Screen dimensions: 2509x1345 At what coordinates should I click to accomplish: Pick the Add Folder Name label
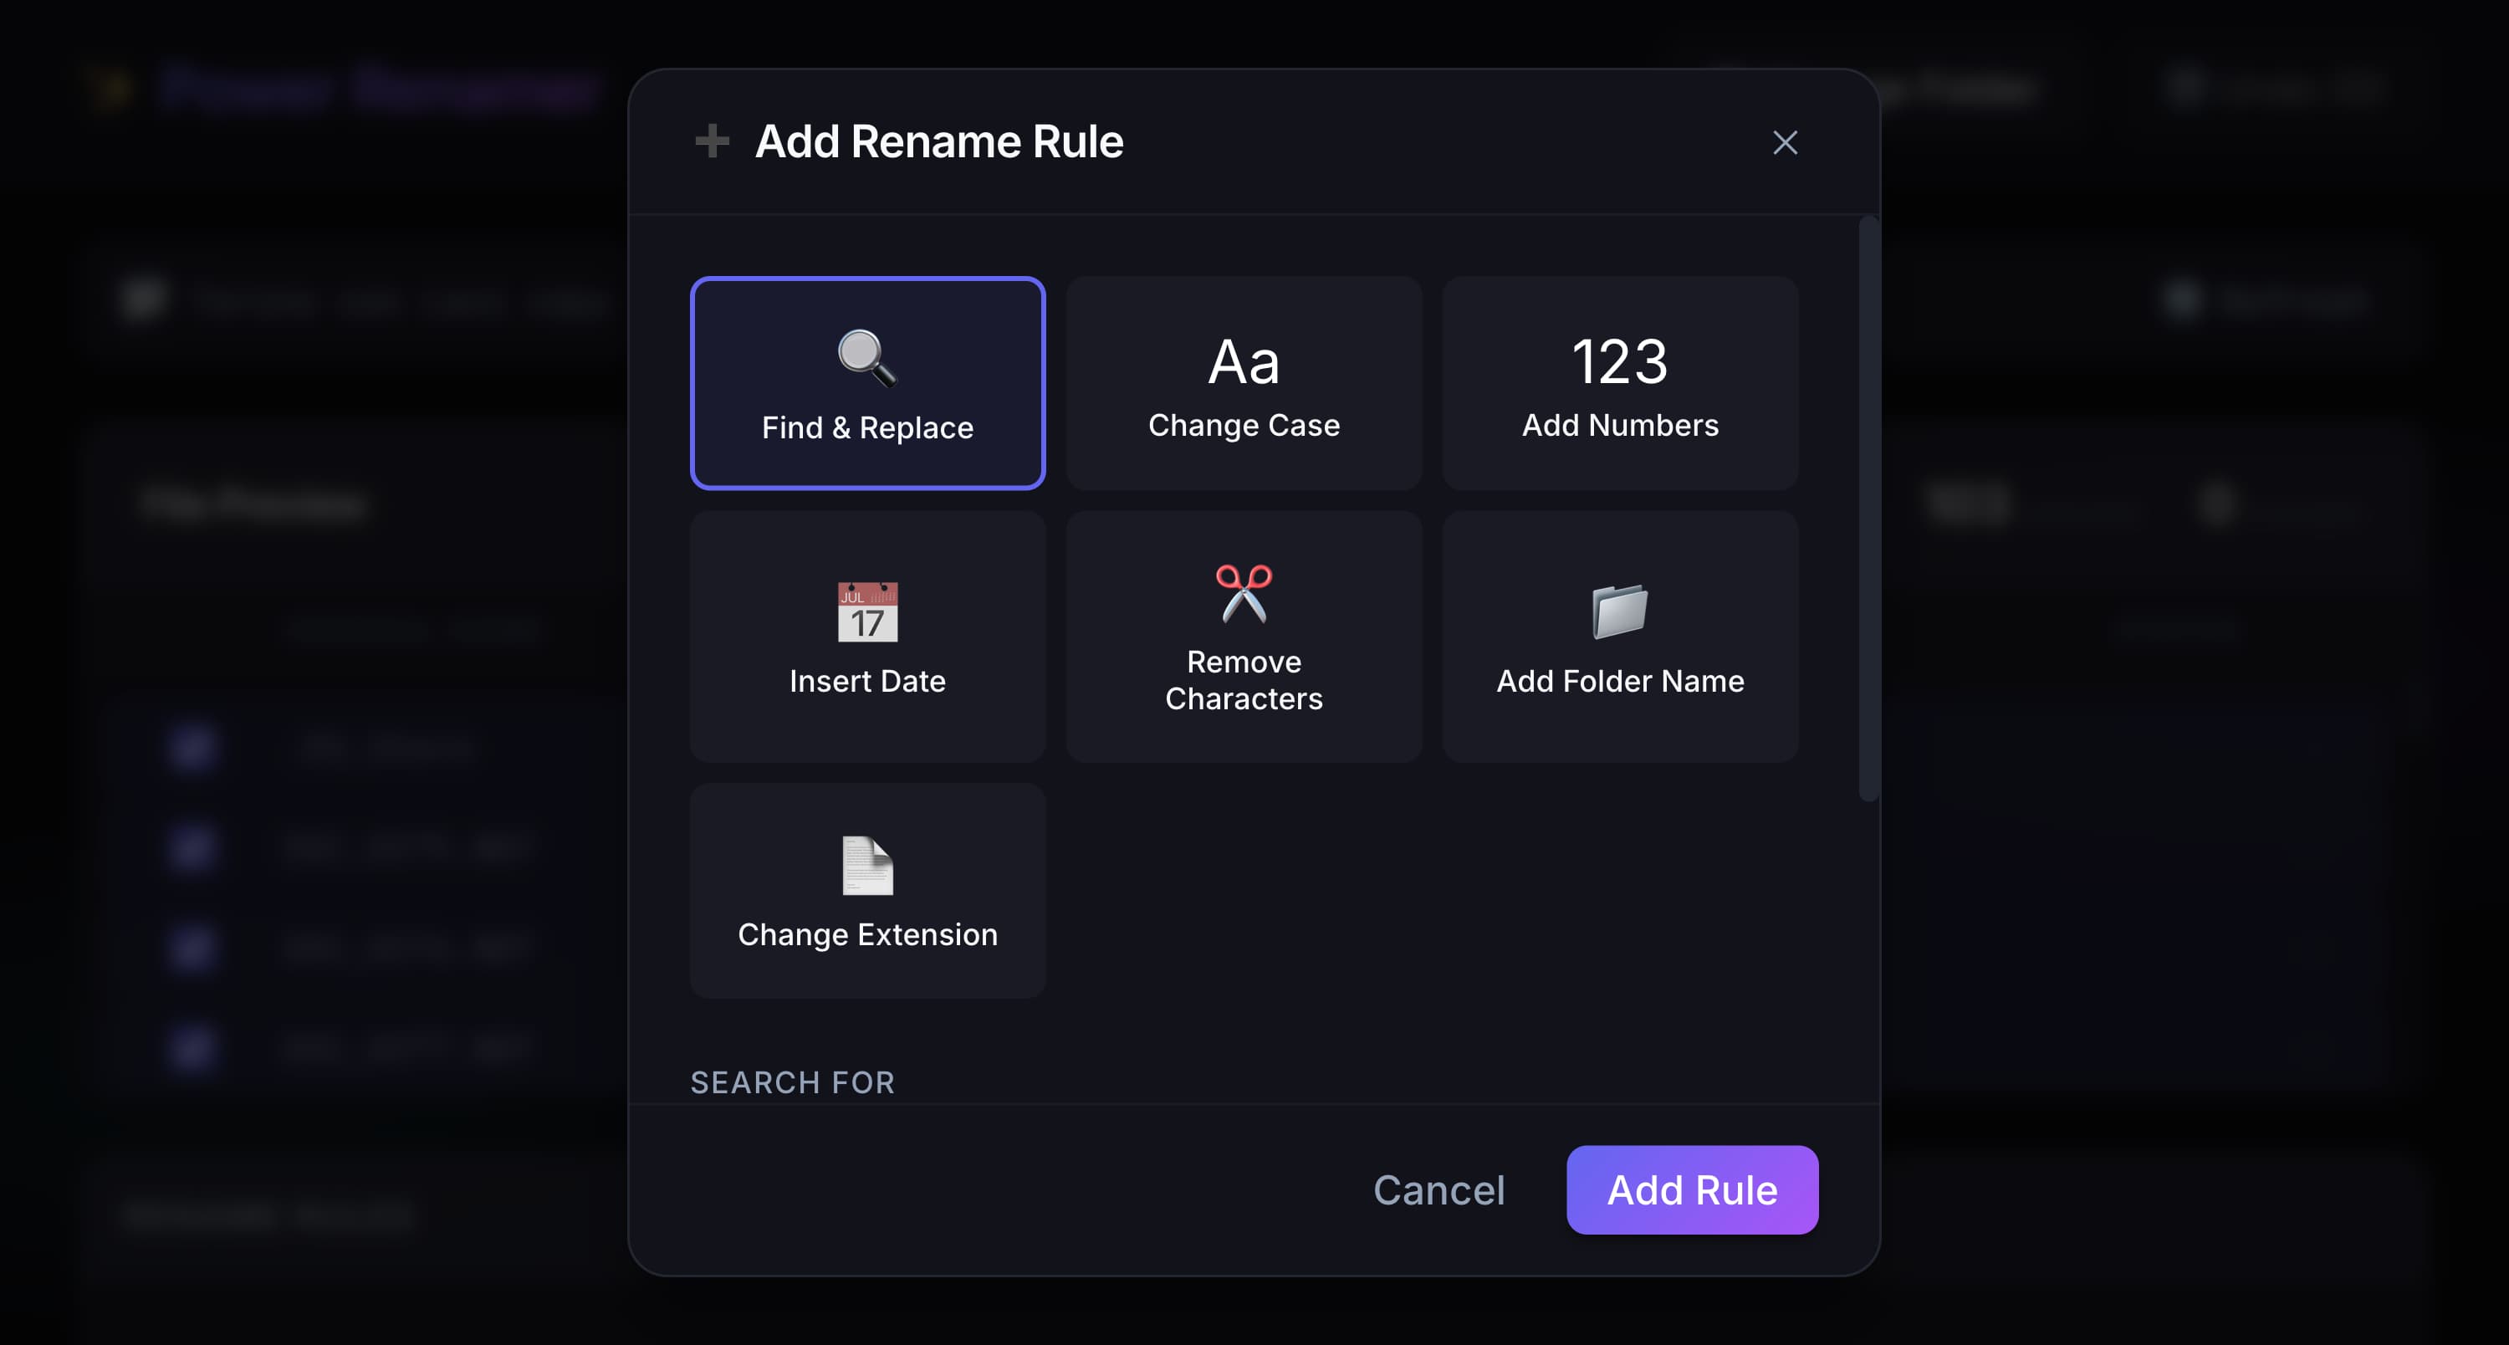click(x=1620, y=681)
